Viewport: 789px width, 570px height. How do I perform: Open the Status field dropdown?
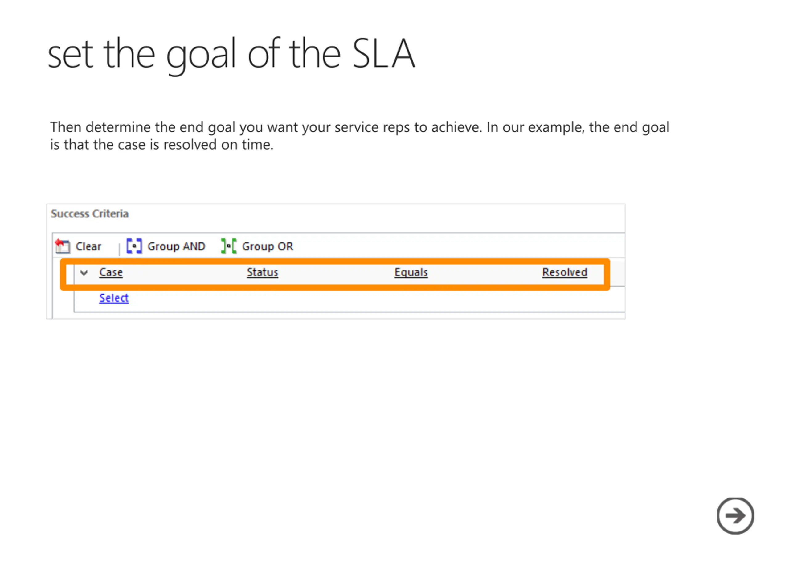[262, 272]
